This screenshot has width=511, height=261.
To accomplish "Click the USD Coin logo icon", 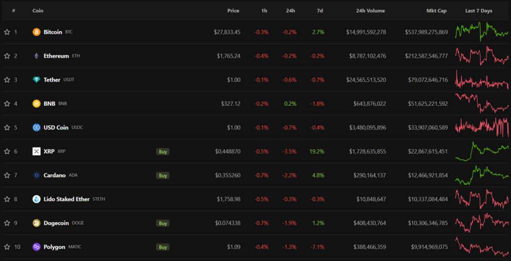I will tap(36, 128).
